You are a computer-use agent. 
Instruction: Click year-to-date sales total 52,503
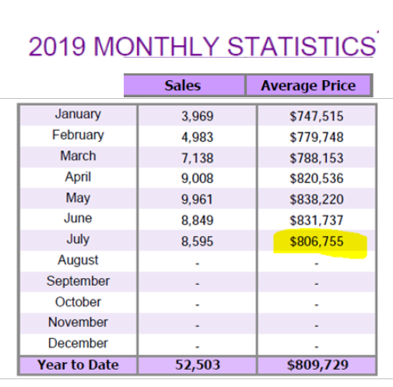coord(198,364)
